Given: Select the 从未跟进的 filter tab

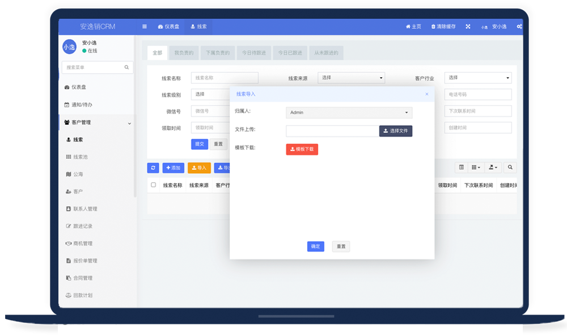Looking at the screenshot, I should [x=326, y=53].
